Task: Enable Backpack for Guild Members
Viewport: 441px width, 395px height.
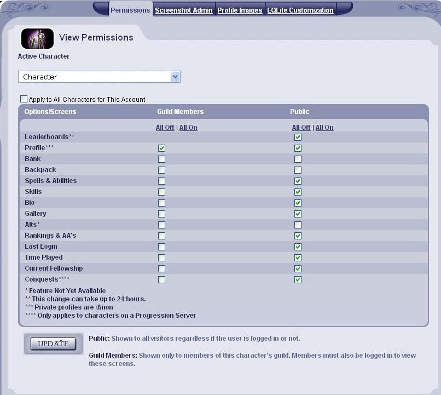Action: click(162, 170)
